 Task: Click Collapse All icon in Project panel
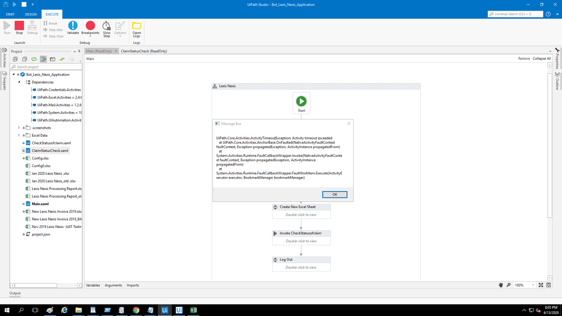24,59
